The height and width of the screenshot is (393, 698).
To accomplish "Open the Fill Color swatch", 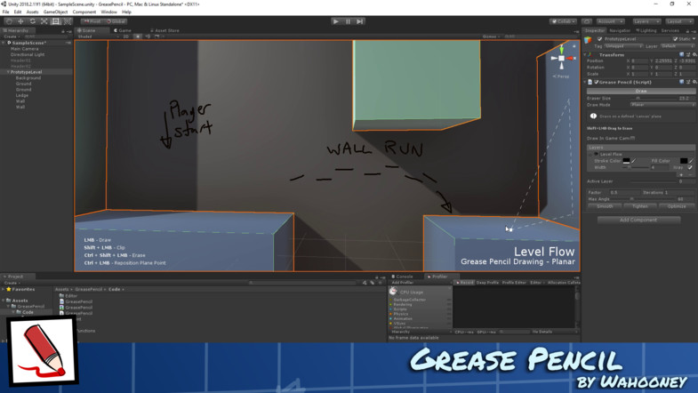I will click(x=684, y=161).
